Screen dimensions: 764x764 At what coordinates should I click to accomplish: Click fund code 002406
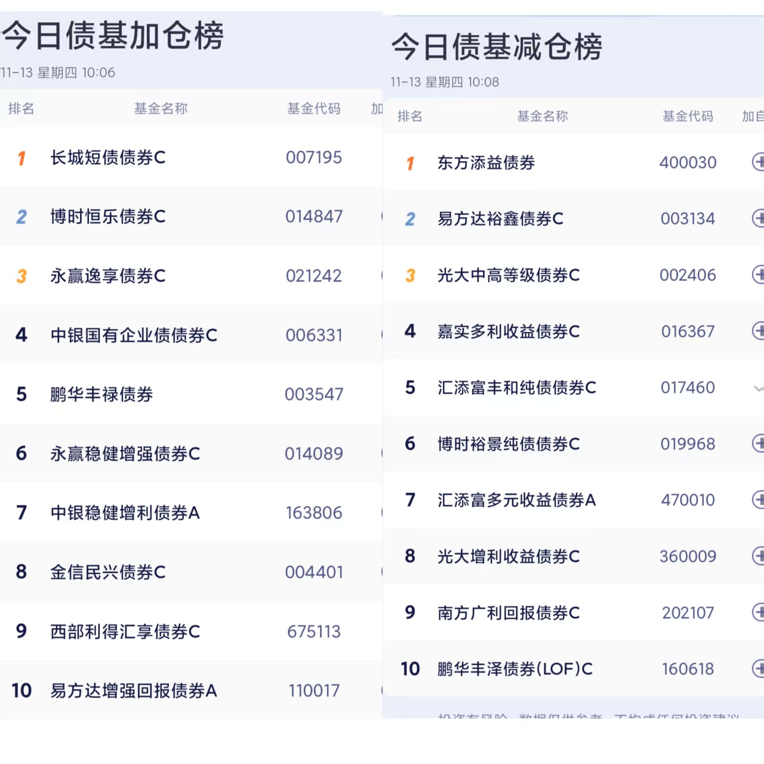click(x=688, y=275)
